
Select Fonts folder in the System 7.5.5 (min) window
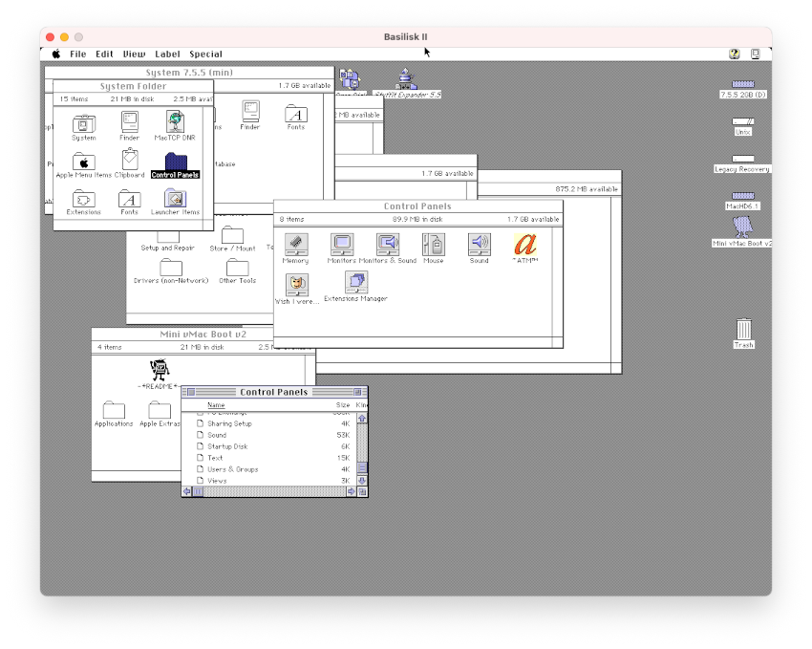296,114
